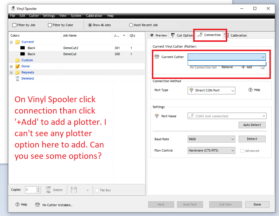Expand the Repeats folder tree node

coord(11,73)
